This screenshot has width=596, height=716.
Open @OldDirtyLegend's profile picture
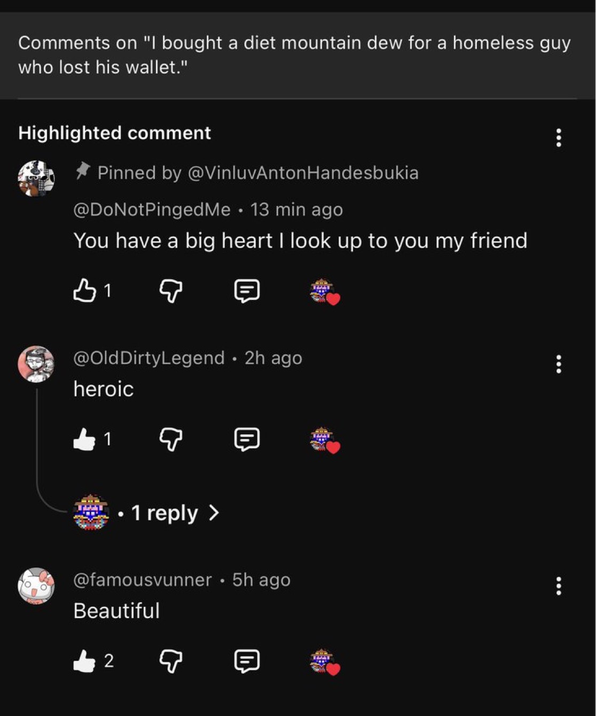(x=36, y=364)
